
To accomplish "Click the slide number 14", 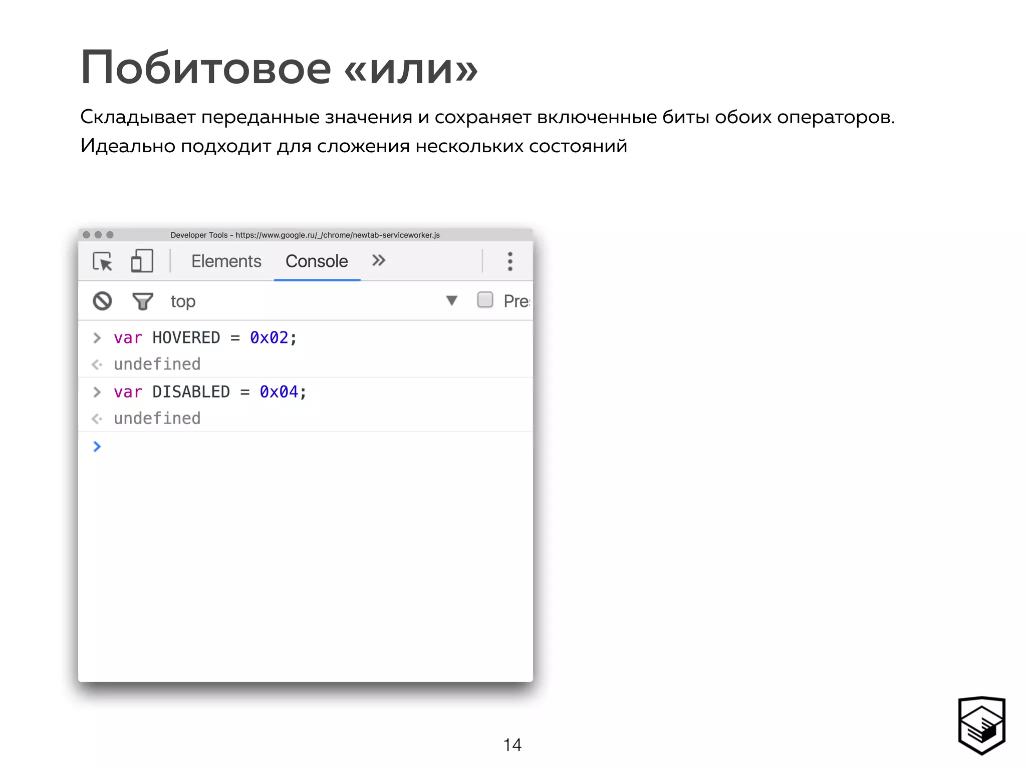I will click(512, 745).
